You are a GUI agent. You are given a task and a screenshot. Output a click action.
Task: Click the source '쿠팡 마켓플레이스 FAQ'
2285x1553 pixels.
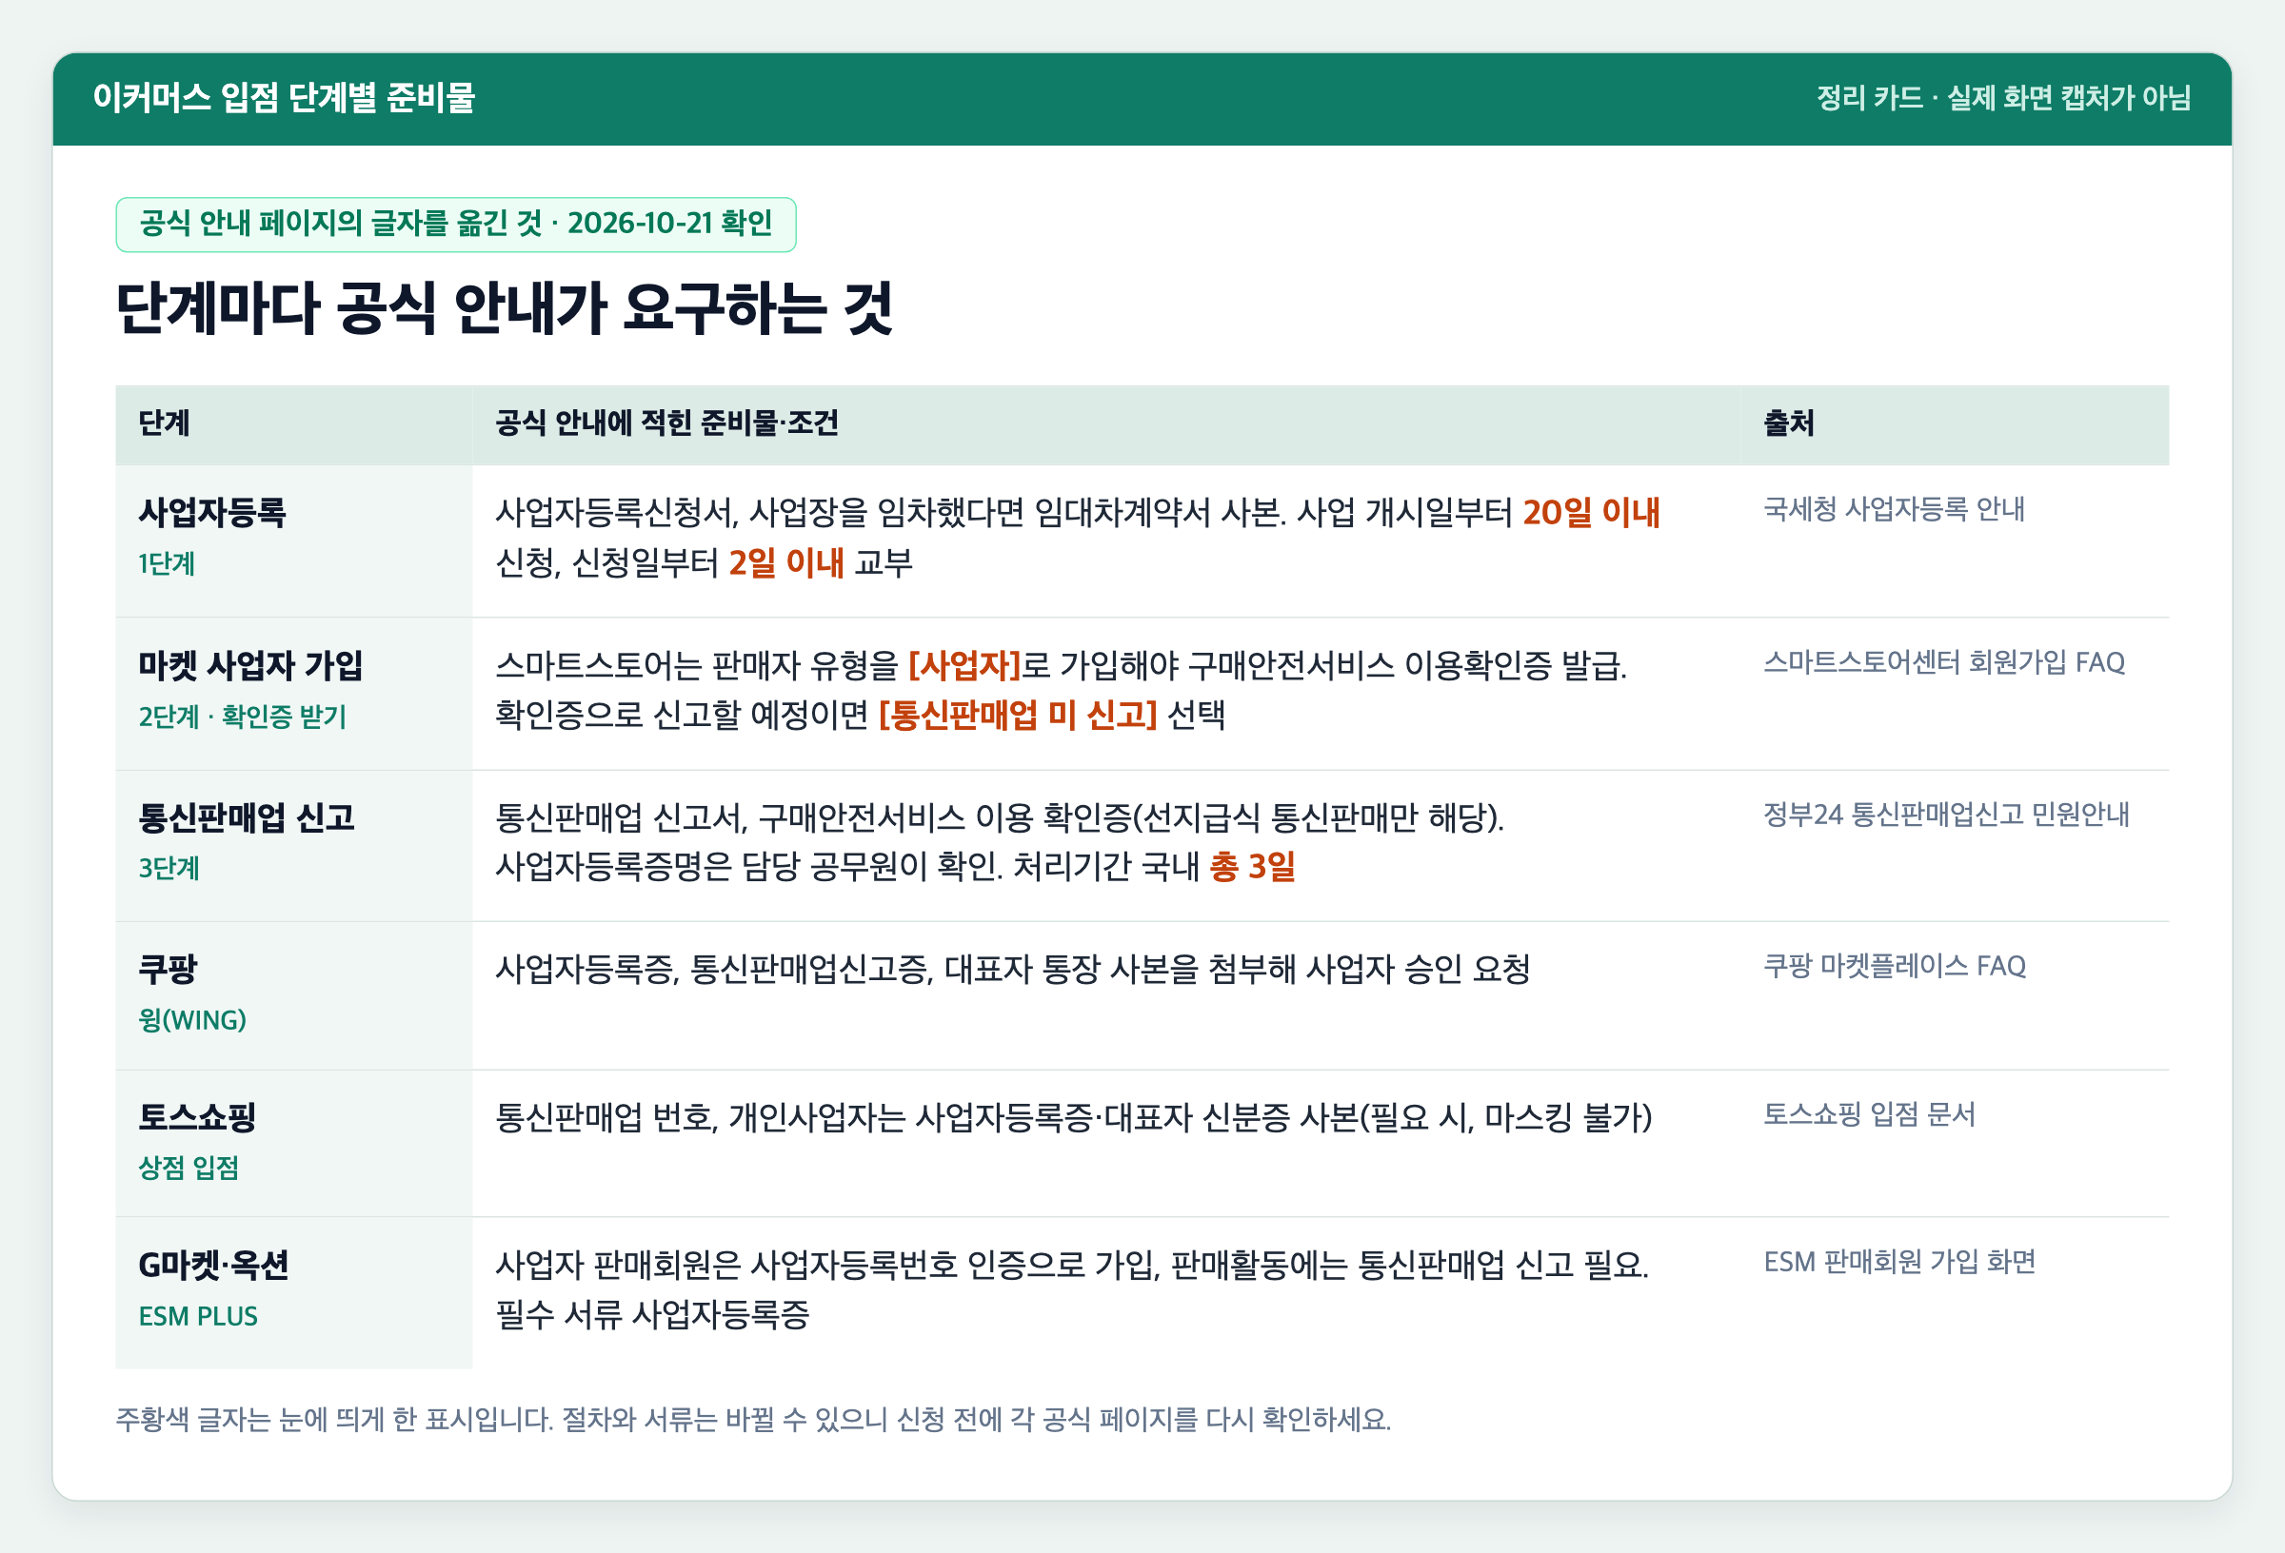point(1895,966)
